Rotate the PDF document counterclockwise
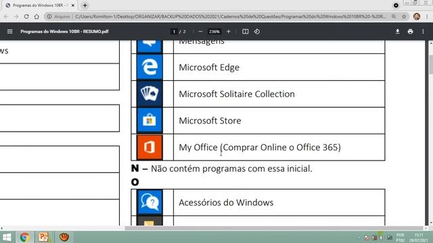The width and height of the screenshot is (433, 243). (x=257, y=32)
